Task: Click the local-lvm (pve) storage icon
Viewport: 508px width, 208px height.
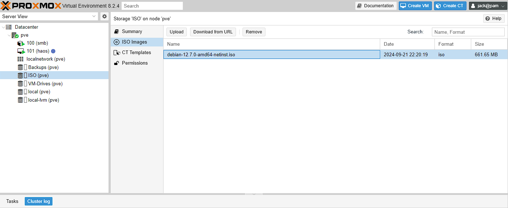Action: tap(21, 100)
